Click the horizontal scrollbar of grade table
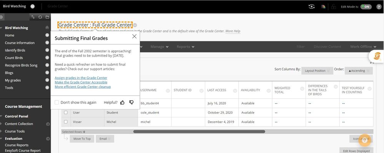Image resolution: width=384 pixels, height=153 pixels. [x=199, y=132]
